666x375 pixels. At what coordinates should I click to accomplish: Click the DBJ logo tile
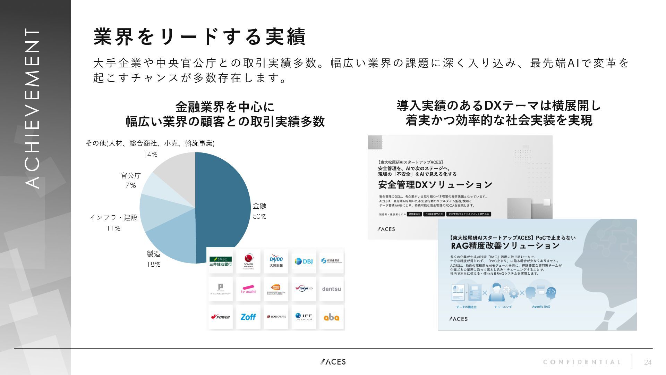click(304, 261)
